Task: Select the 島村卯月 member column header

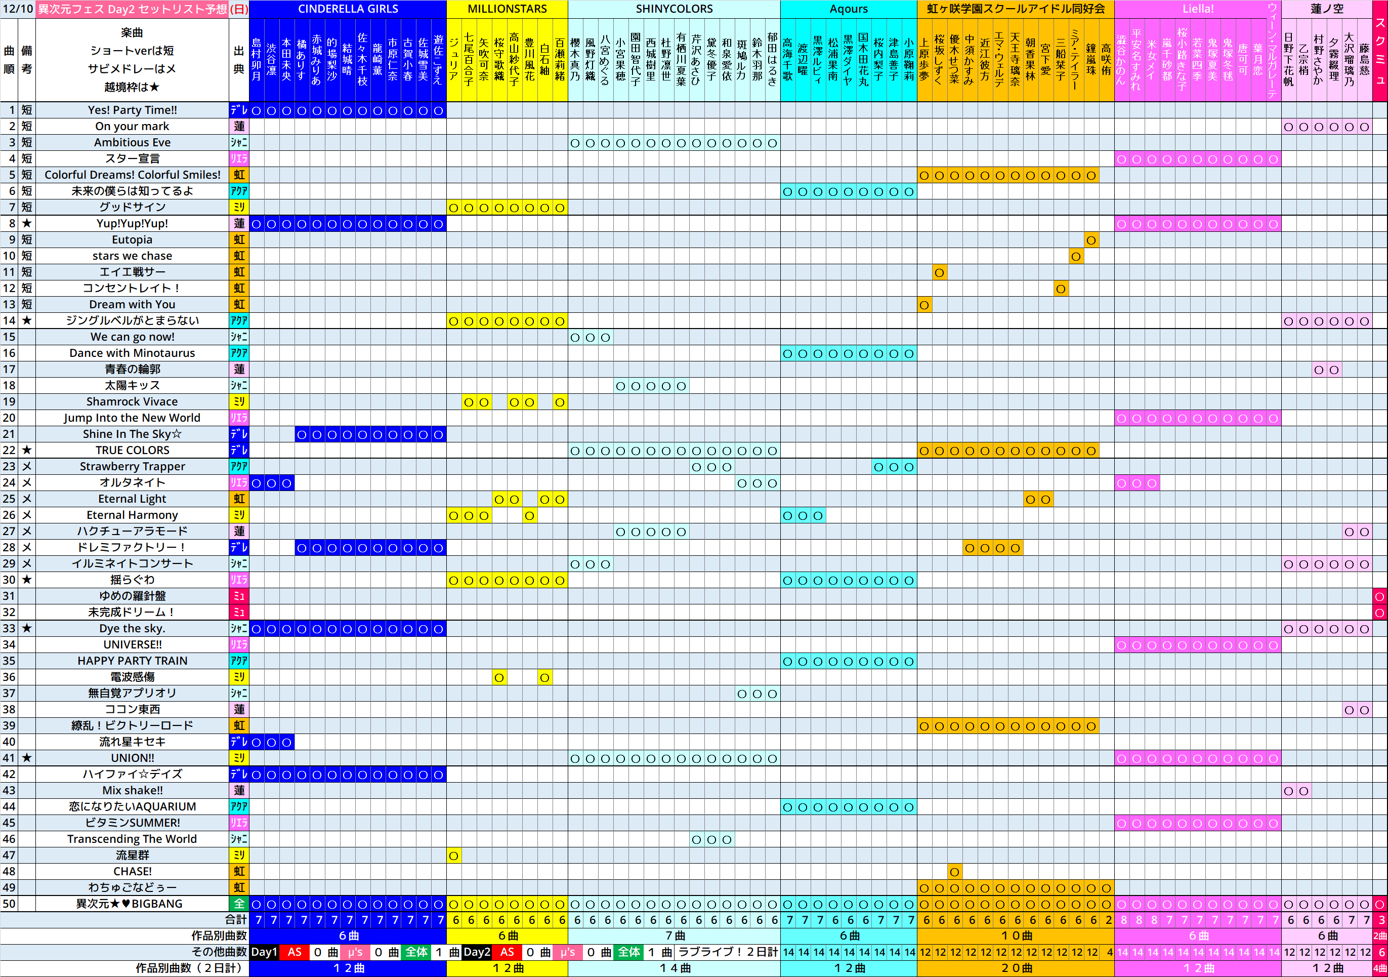Action: pos(257,60)
